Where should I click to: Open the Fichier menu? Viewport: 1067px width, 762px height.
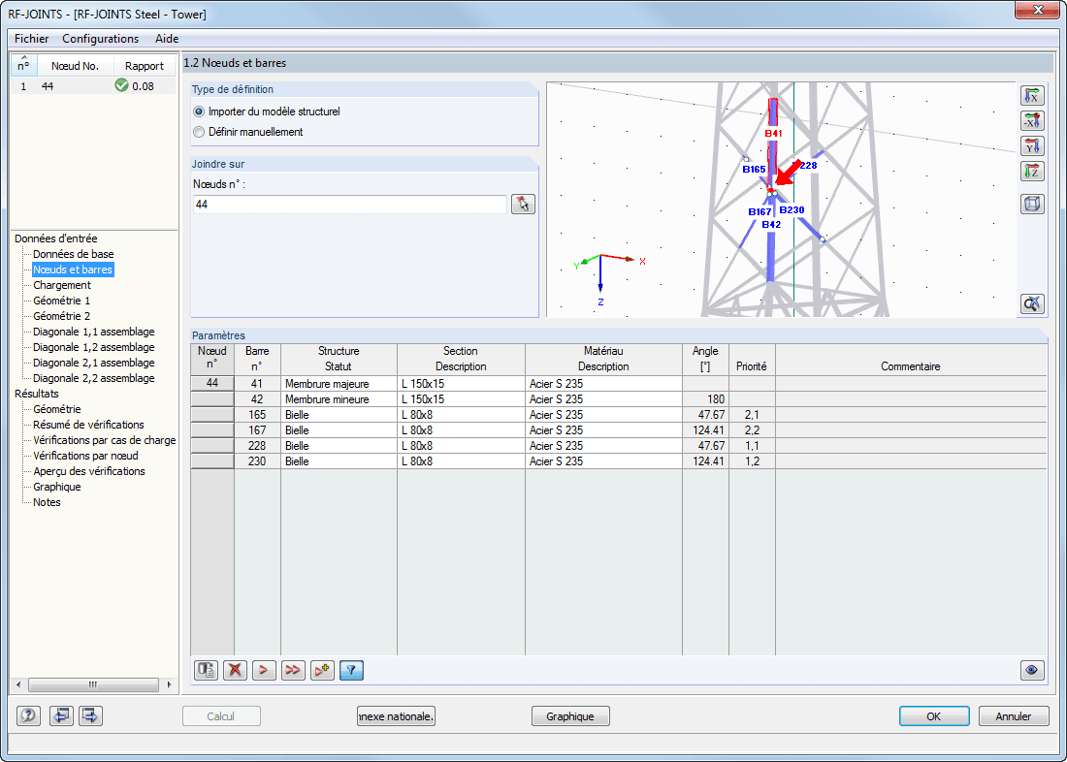tap(31, 39)
